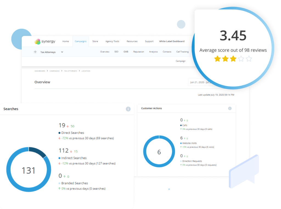
Task: Click the Calls legend label
Action: click(185, 125)
